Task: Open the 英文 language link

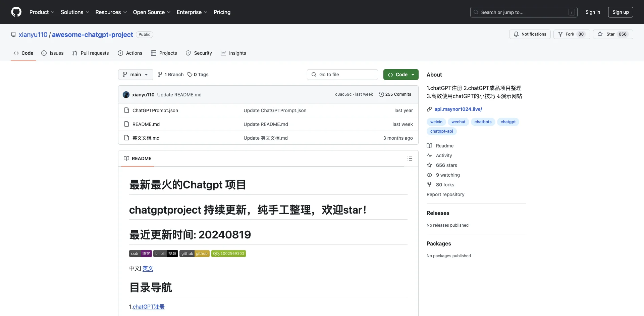Action: coord(148,269)
